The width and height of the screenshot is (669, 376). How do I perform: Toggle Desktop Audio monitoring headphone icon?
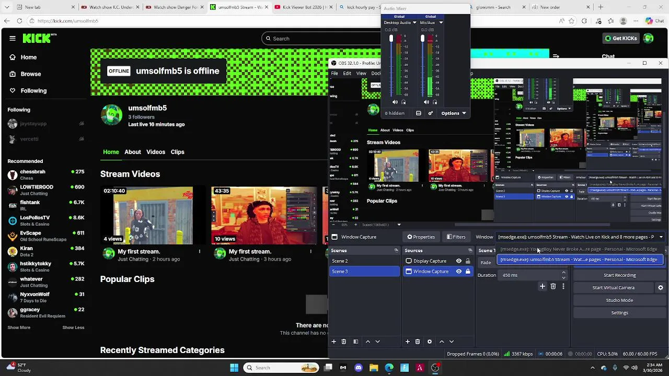coord(403,102)
